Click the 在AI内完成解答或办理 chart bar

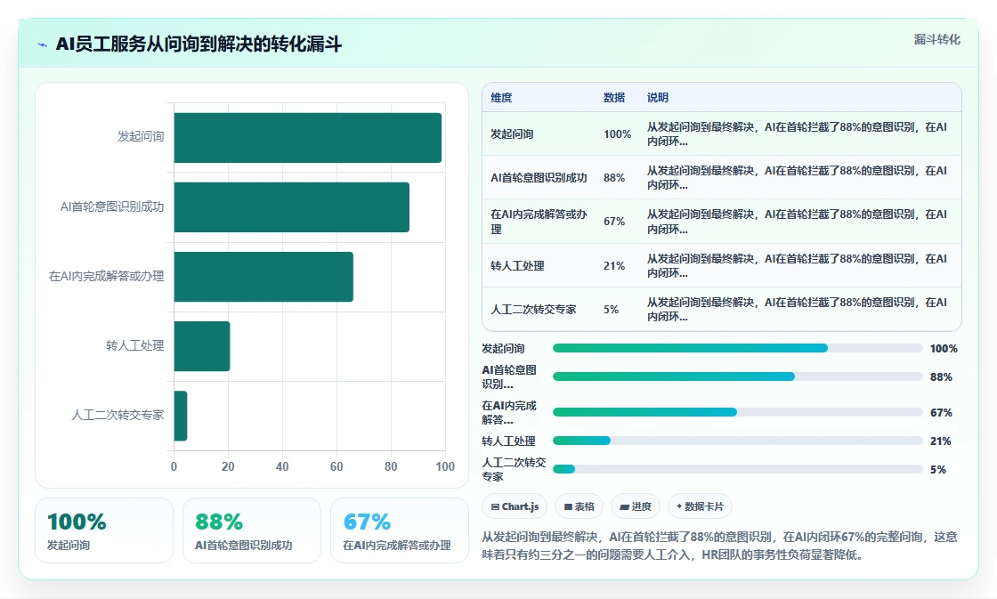(x=263, y=277)
